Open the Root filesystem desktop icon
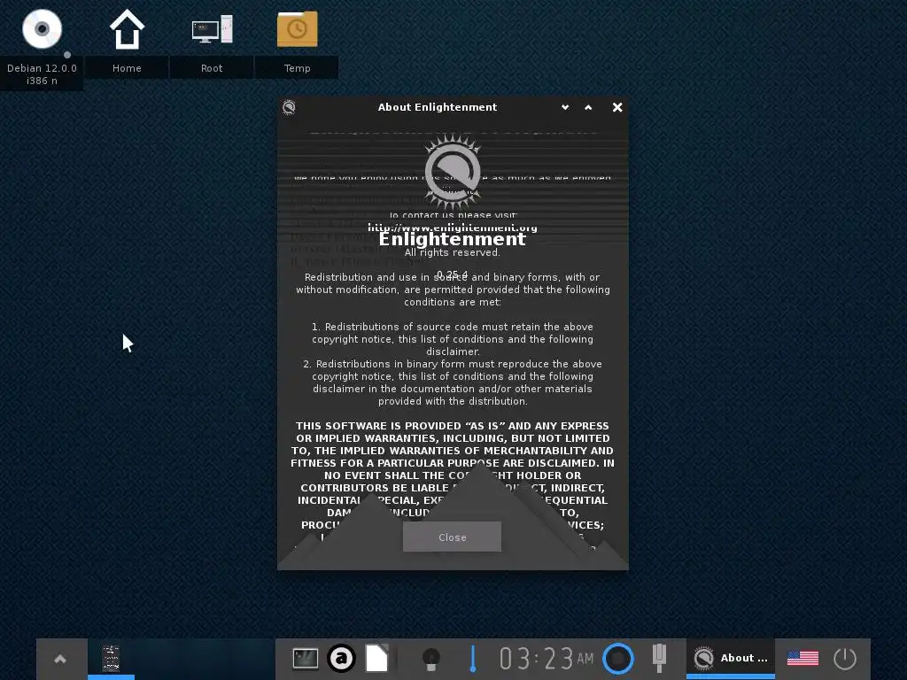Image resolution: width=907 pixels, height=680 pixels. [212, 29]
